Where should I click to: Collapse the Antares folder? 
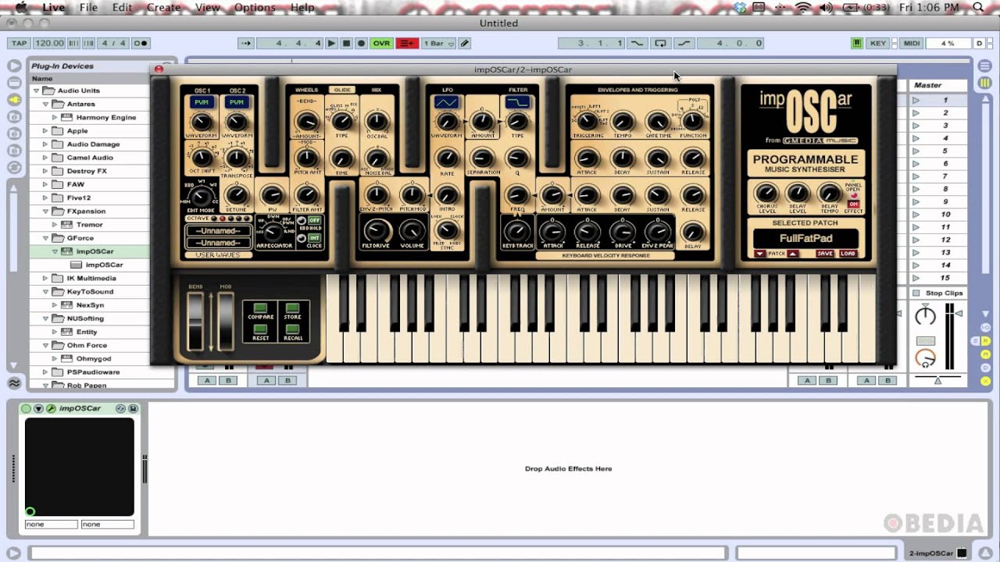(45, 104)
